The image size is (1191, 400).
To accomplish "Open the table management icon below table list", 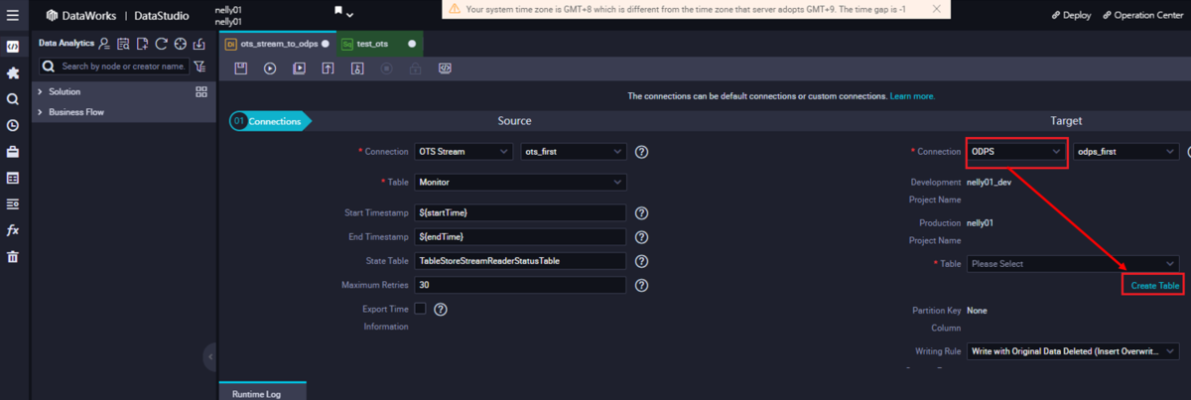I will 12,204.
